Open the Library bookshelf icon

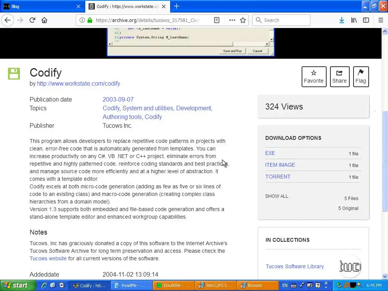tap(354, 20)
